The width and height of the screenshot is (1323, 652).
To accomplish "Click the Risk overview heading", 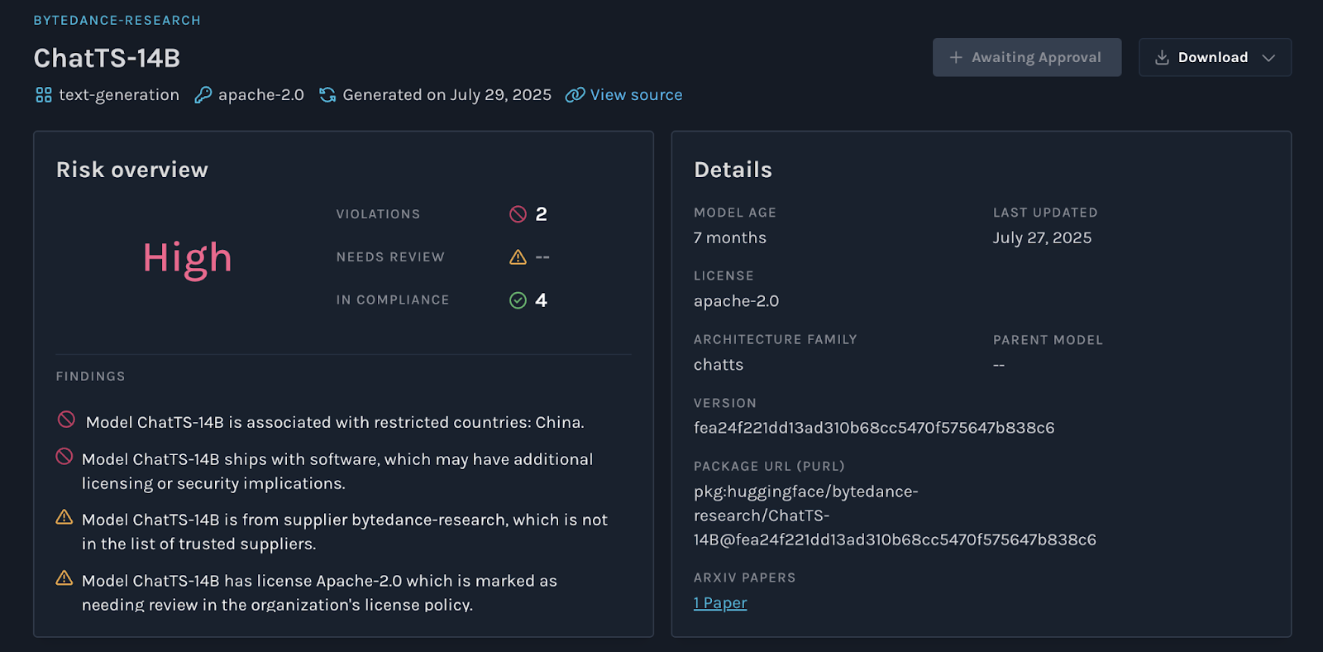I will click(x=132, y=170).
